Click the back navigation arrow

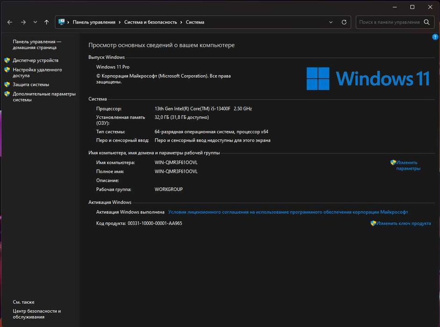coord(10,22)
